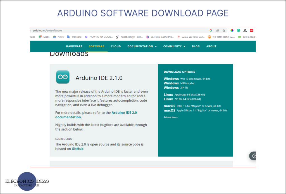This screenshot has height=194, width=286.
Task: Expand the Documentation dropdown arrow
Action: pyautogui.click(x=156, y=46)
